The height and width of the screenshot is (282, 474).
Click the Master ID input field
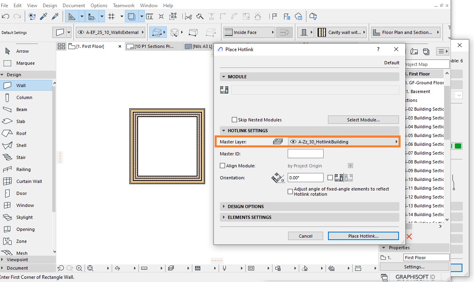(305, 154)
